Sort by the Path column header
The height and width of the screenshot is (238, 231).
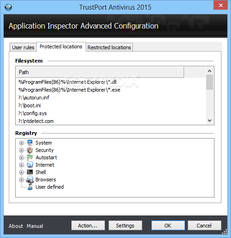(x=100, y=72)
